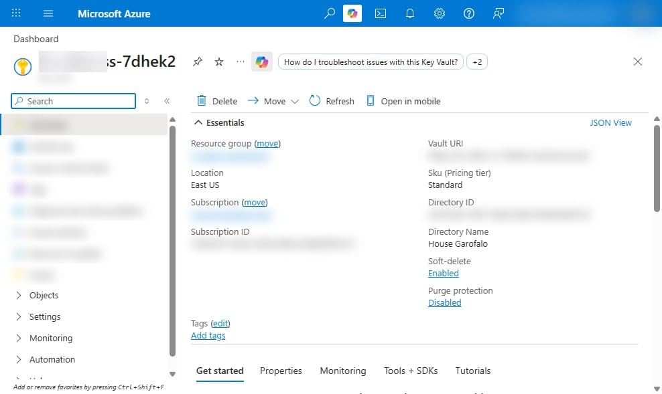Click the East US location value
The image size is (662, 394).
click(x=205, y=185)
